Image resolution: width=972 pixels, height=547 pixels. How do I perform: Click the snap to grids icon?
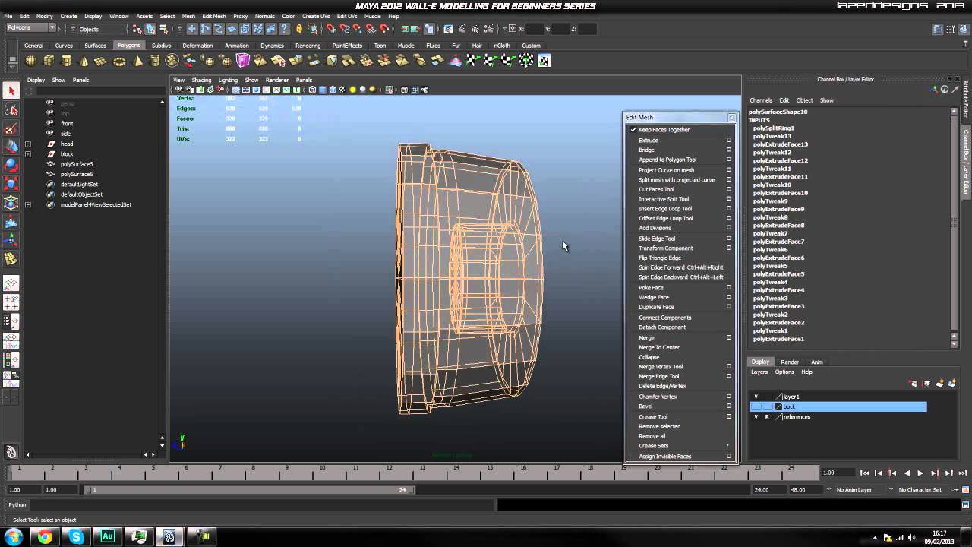[x=331, y=29]
